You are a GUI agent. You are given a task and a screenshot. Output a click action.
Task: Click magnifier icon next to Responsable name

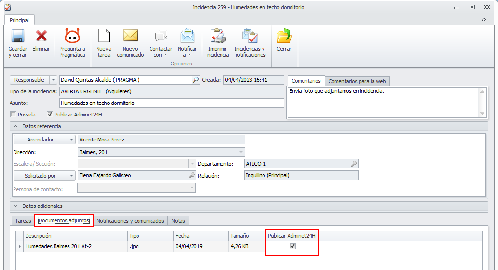coord(195,80)
